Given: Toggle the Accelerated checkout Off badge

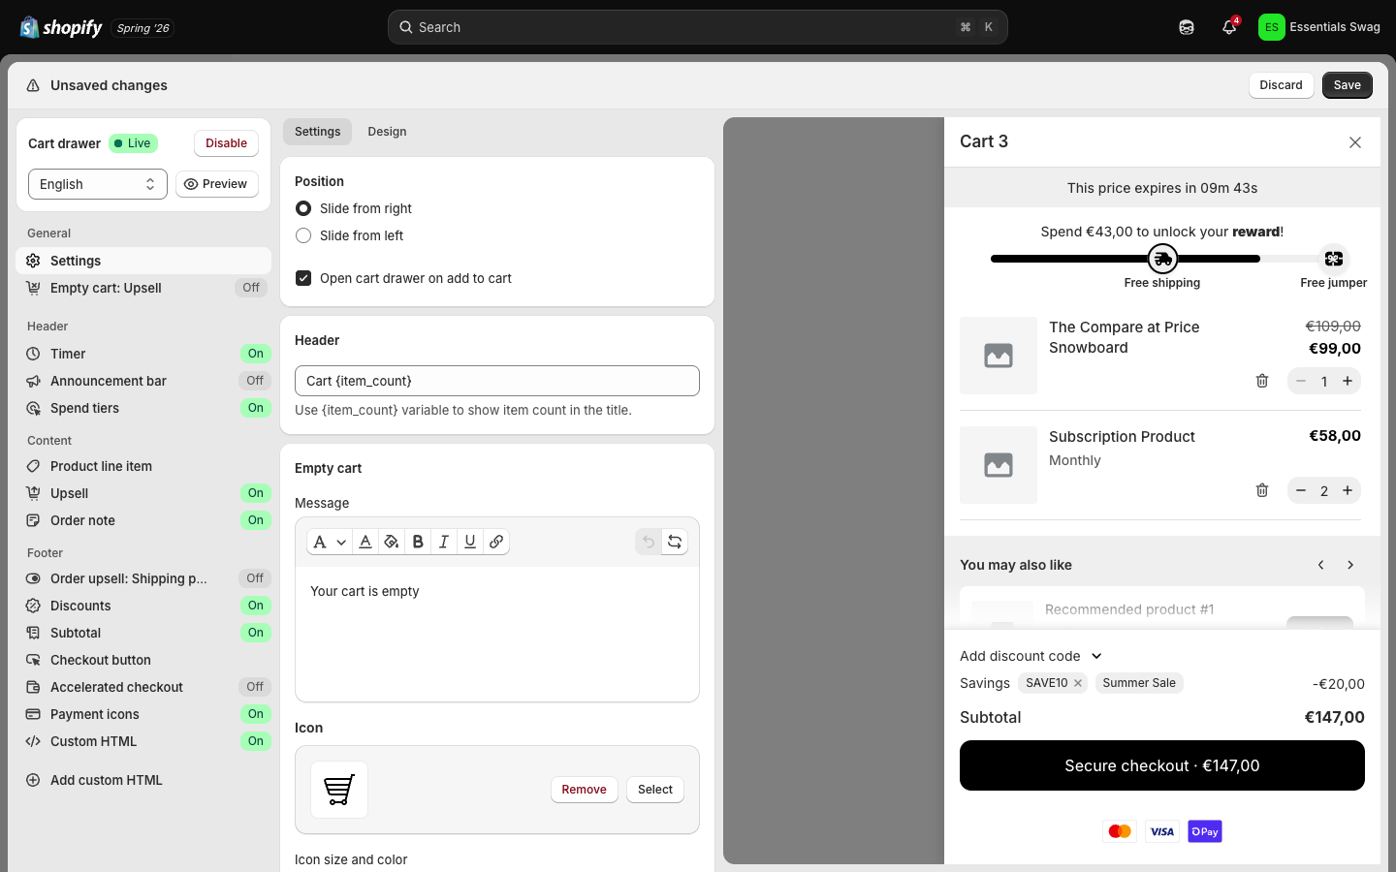Looking at the screenshot, I should coord(255,687).
